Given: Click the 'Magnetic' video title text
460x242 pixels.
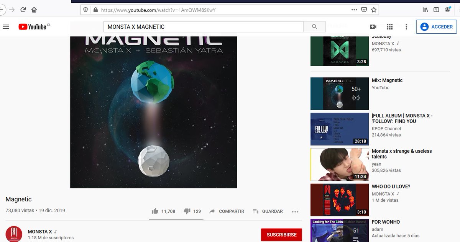Looking at the screenshot, I should tap(18, 199).
